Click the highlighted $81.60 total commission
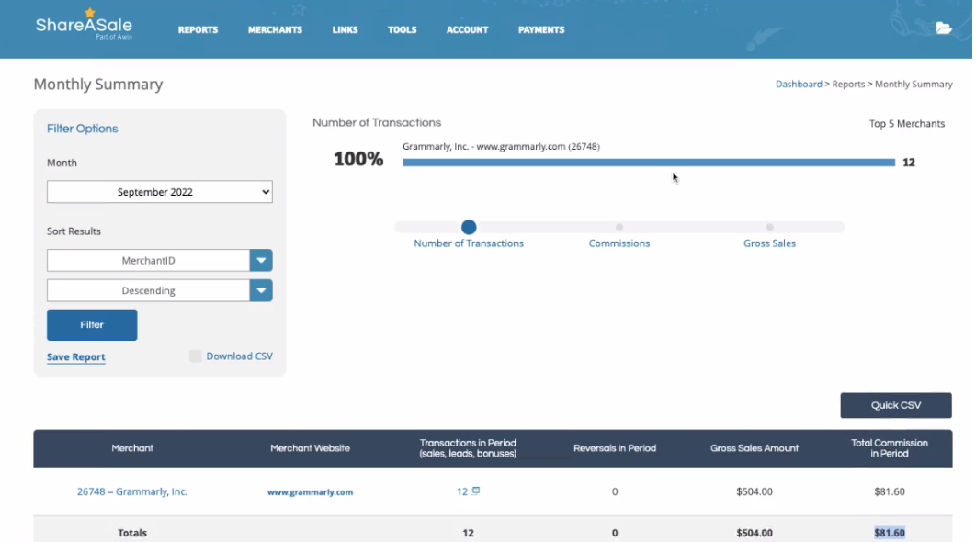 [890, 533]
